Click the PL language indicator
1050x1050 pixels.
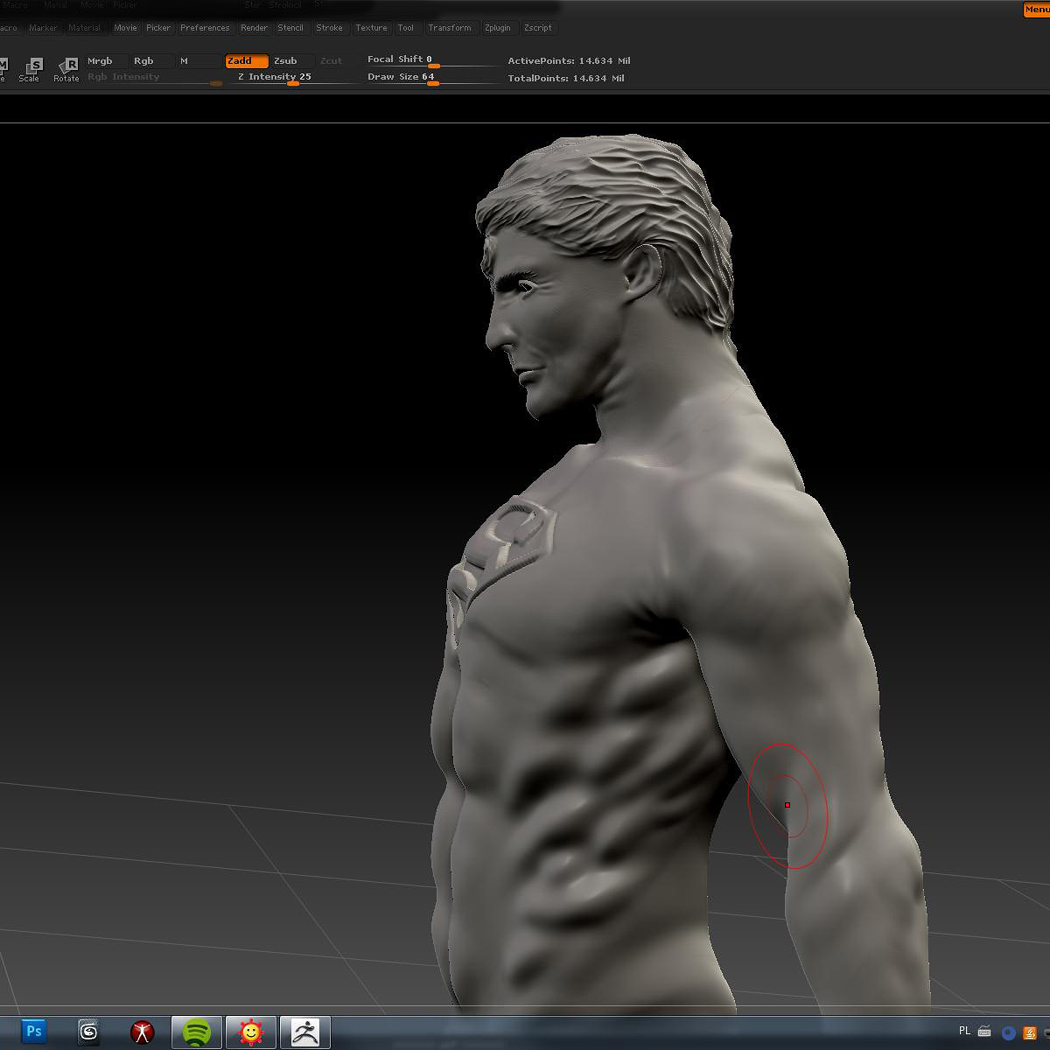pos(965,1032)
